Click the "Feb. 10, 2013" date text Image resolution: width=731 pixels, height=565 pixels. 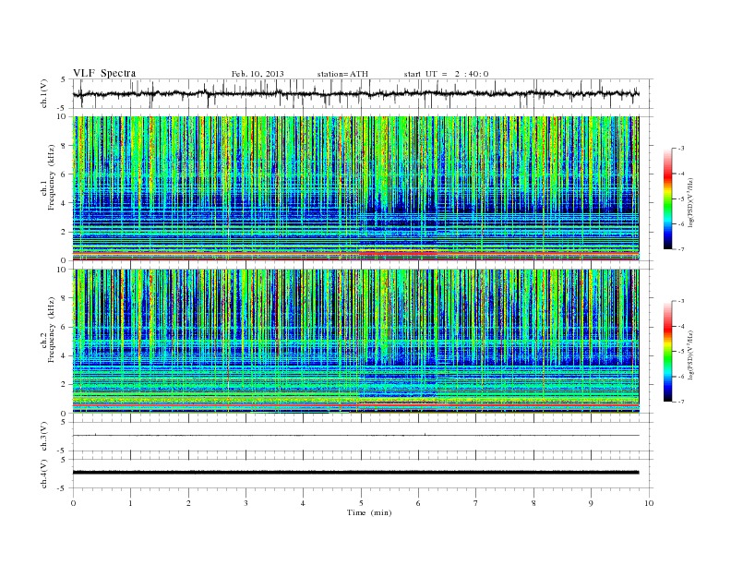tap(258, 74)
